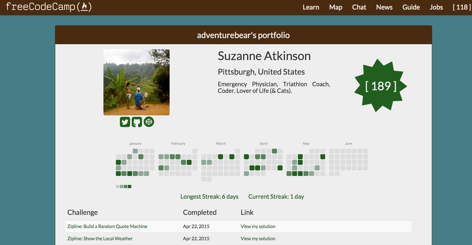This screenshot has height=245, width=472.
Task: Click the February month label
Action: pos(178,144)
